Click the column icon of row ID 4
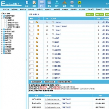This screenshot has height=109, width=109. (x=37, y=50)
